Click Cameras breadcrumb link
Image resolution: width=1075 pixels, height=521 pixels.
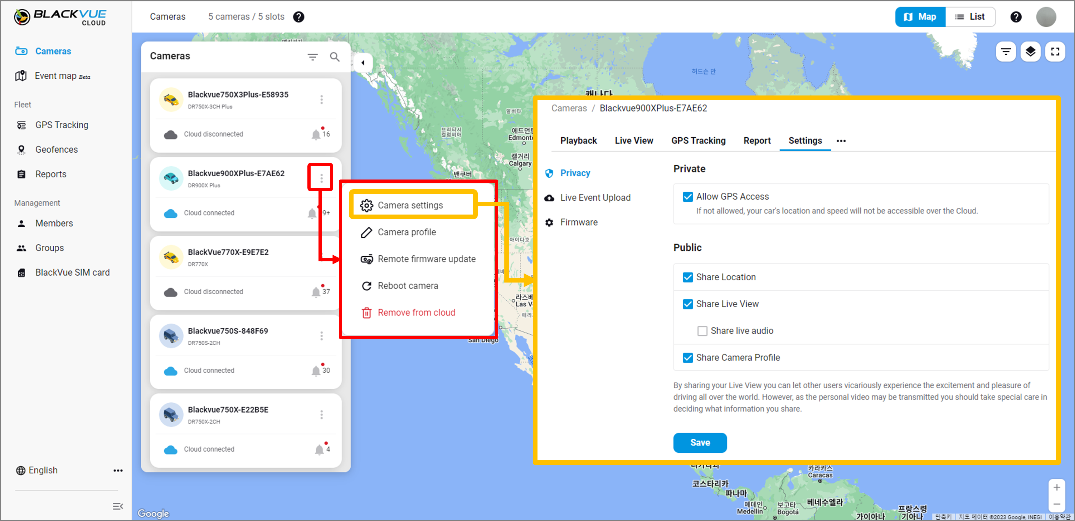(569, 108)
